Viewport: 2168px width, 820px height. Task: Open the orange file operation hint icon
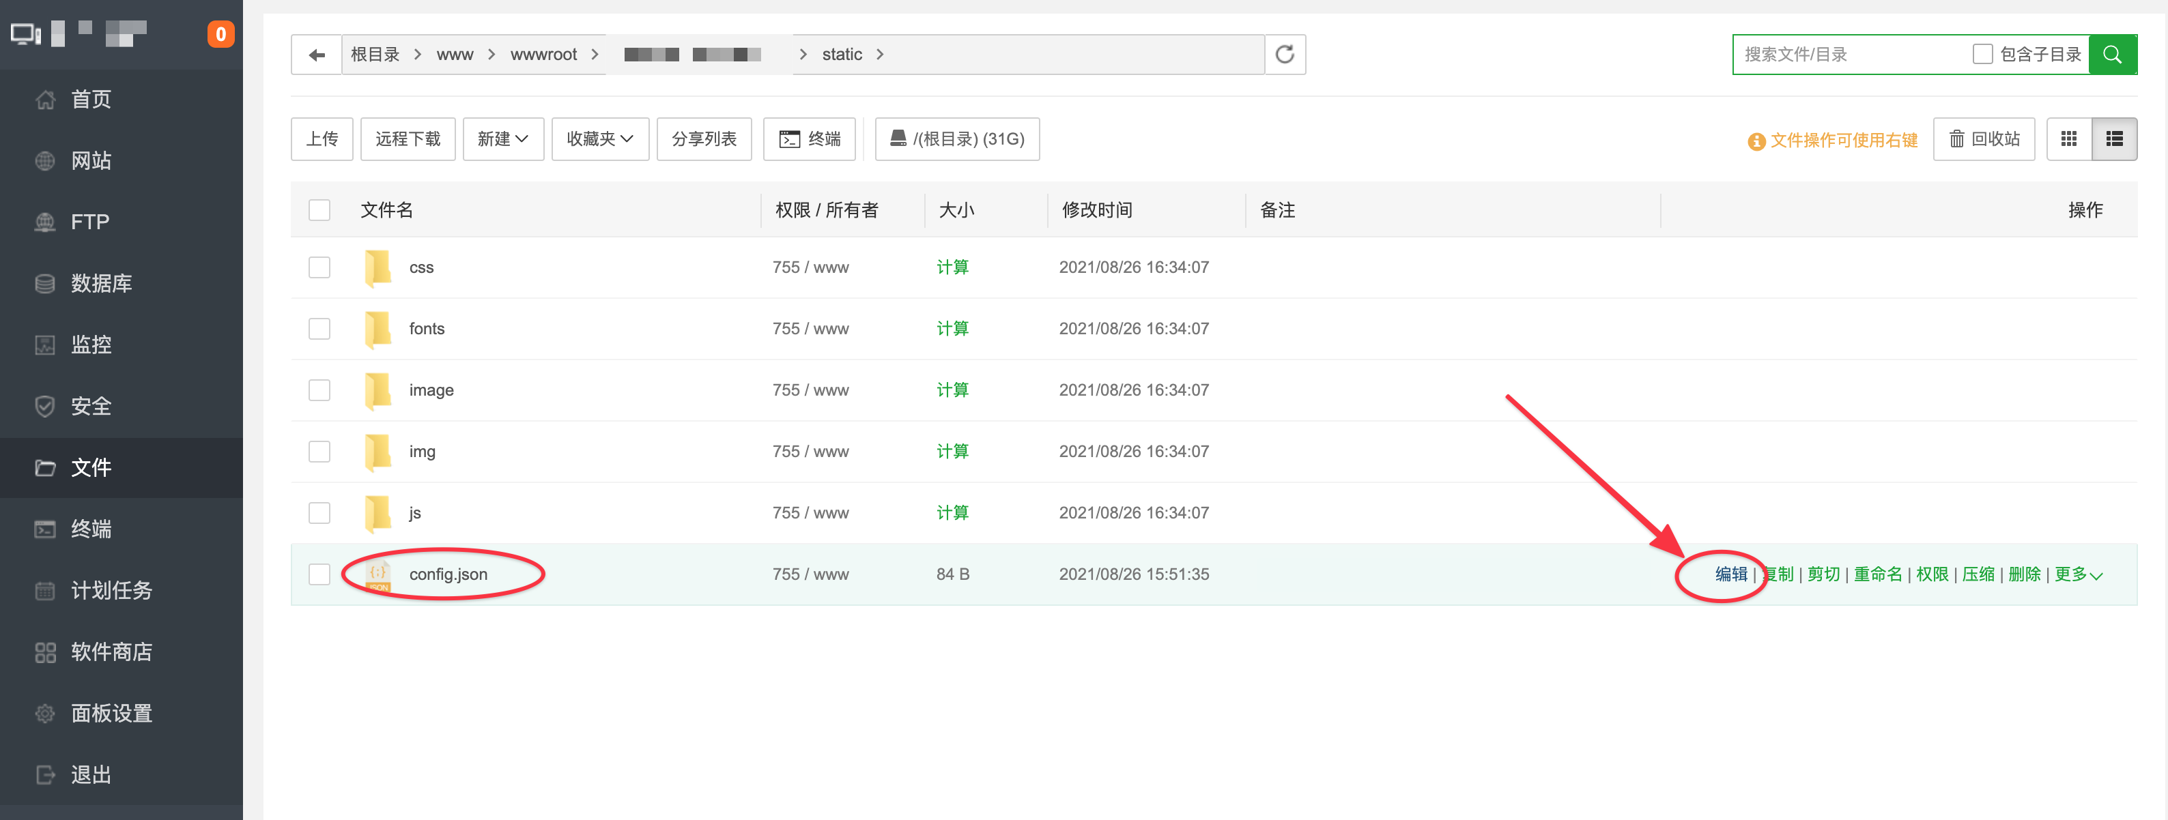(1756, 141)
